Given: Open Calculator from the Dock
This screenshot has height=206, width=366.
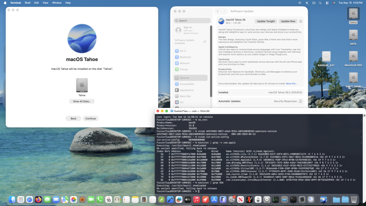Looking at the screenshot, I should (144, 199).
